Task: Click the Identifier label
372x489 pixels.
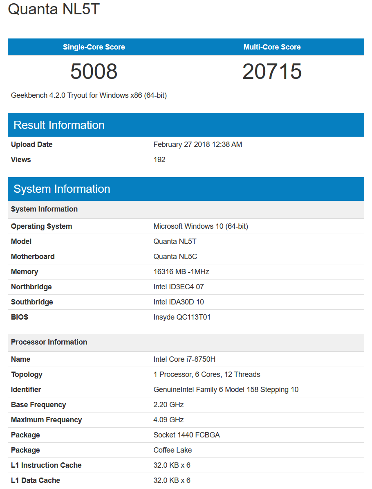Action: (26, 390)
